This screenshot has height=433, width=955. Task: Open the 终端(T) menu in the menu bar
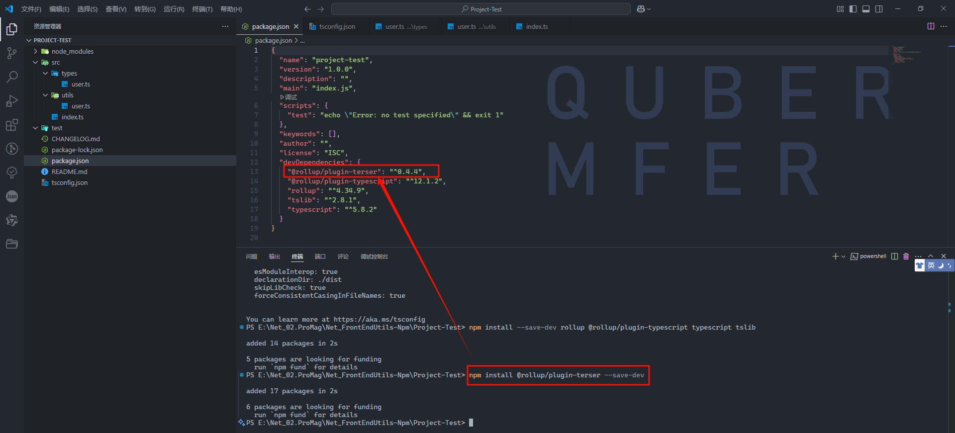(202, 9)
